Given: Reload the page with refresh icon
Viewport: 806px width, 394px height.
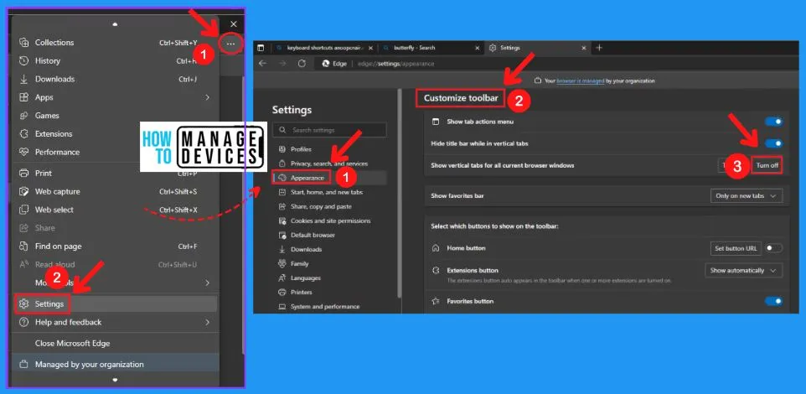Looking at the screenshot, I should point(302,63).
